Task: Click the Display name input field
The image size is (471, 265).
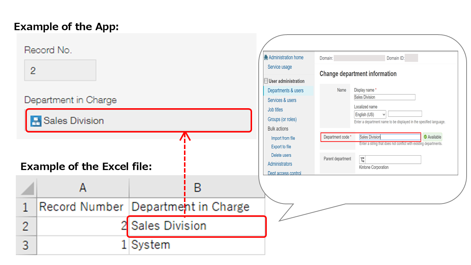Action: pos(384,97)
